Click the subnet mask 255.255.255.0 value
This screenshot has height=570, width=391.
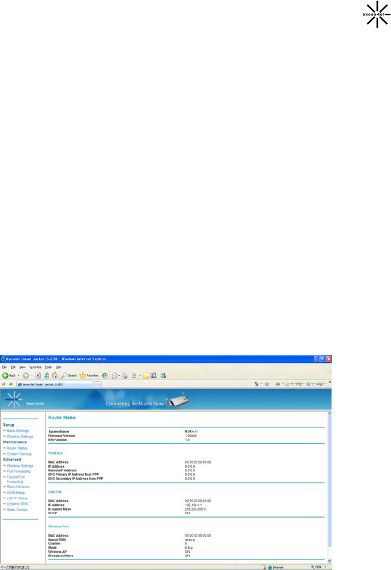coord(195,510)
